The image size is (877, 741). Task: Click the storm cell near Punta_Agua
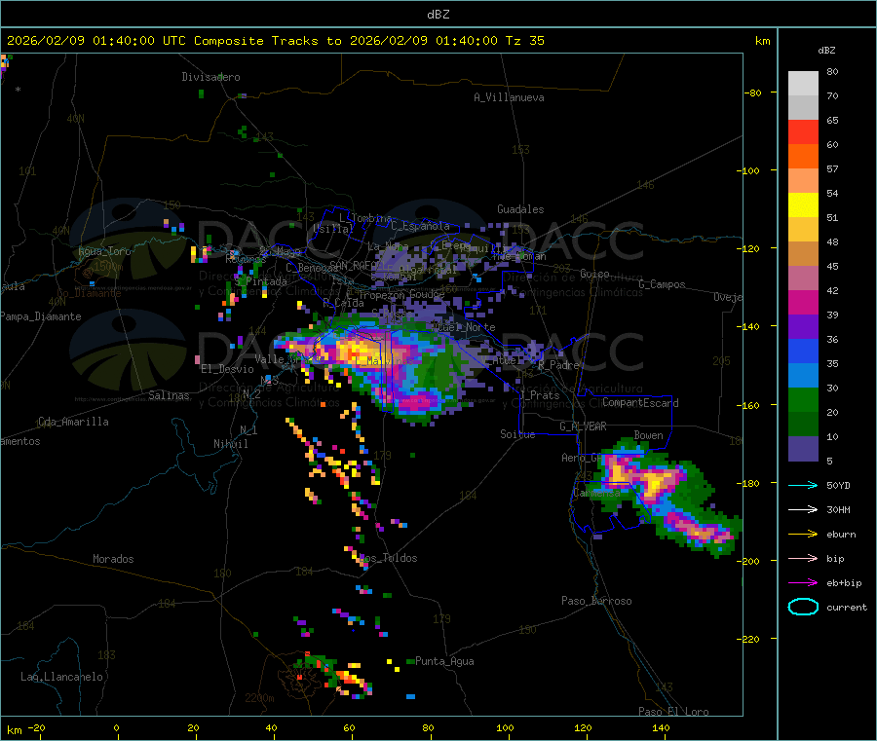click(350, 679)
